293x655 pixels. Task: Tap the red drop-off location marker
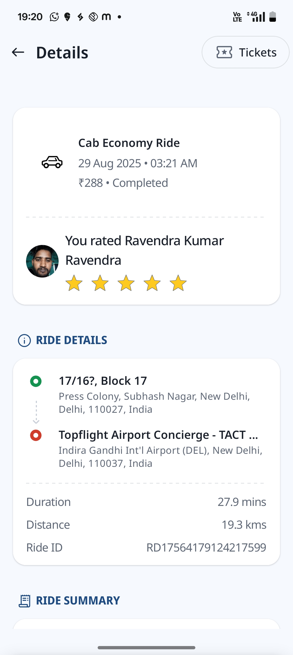[x=36, y=435]
